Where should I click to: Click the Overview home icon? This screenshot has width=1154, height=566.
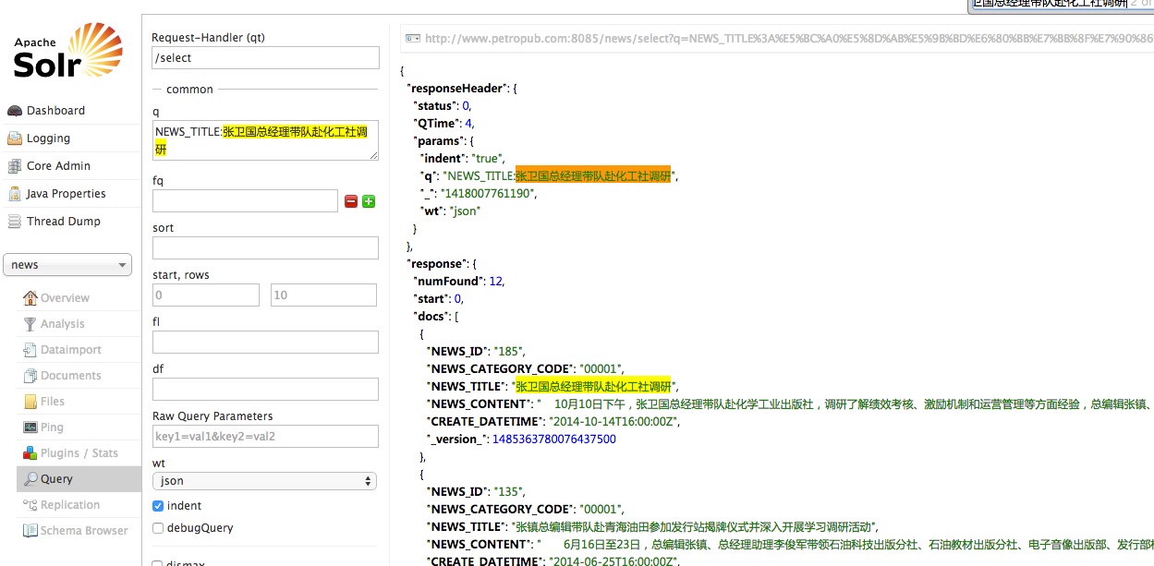(30, 297)
